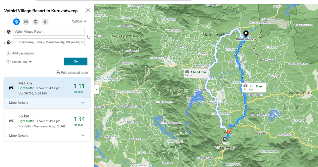
Task: Click Mananthavady label on map
Action: (214, 34)
